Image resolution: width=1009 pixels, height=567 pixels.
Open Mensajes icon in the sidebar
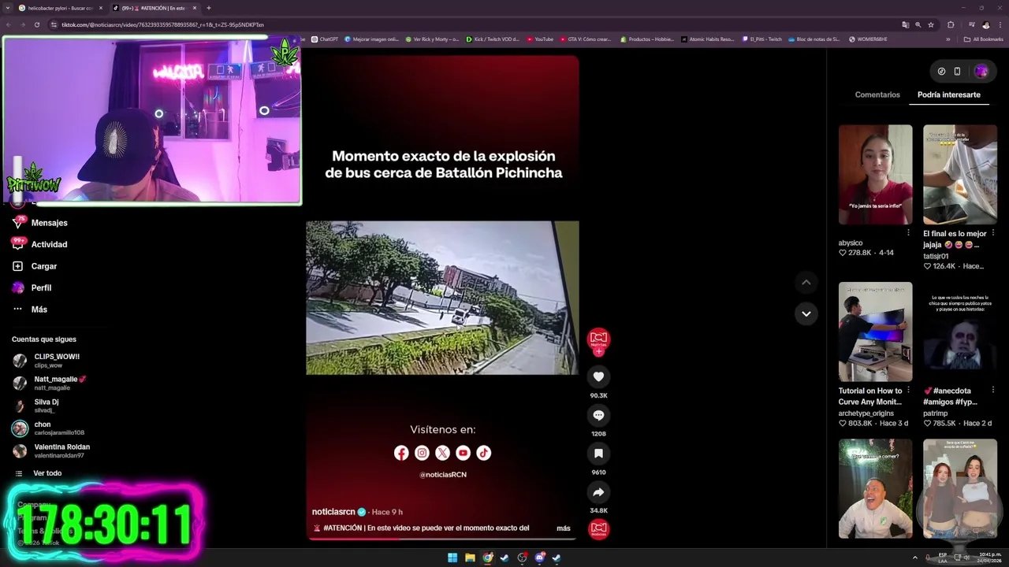click(17, 223)
